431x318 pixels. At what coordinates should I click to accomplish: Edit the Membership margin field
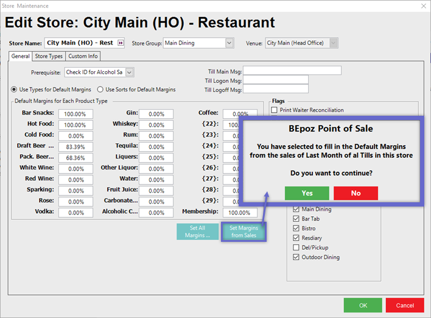(x=240, y=213)
